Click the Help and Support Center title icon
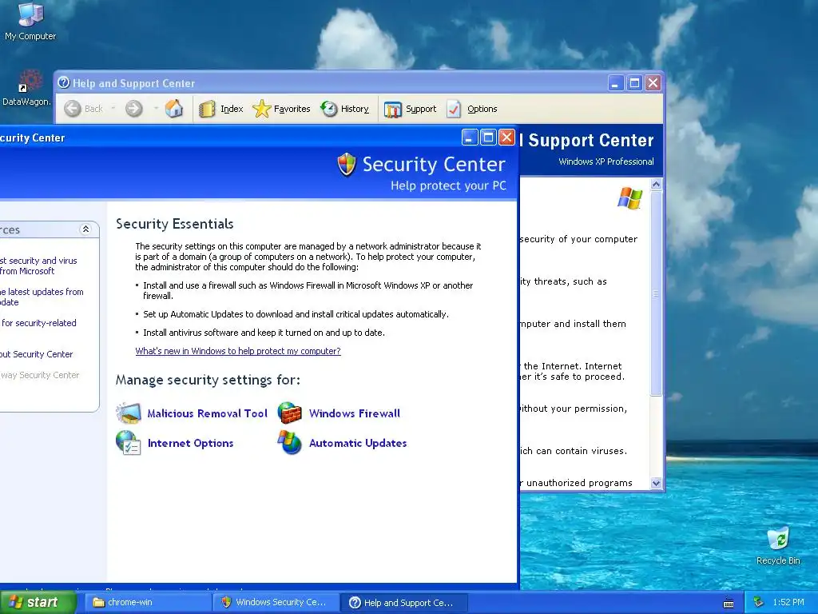This screenshot has width=818, height=614. click(64, 82)
